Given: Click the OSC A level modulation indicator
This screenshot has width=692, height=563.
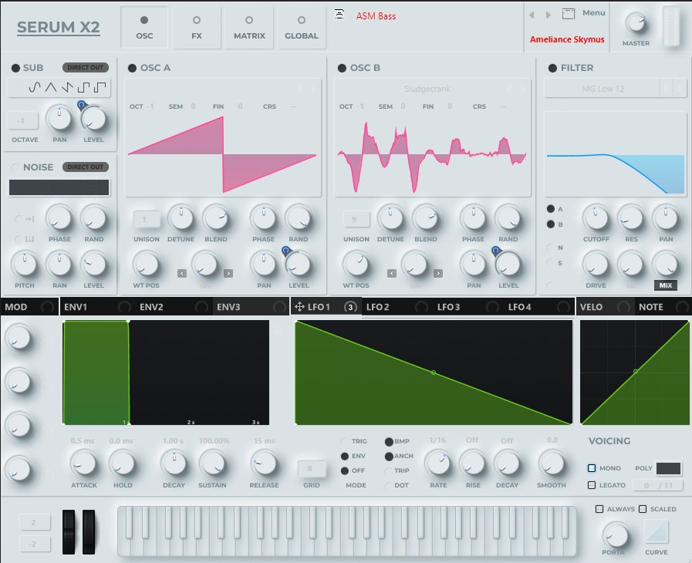Looking at the screenshot, I should pos(286,251).
